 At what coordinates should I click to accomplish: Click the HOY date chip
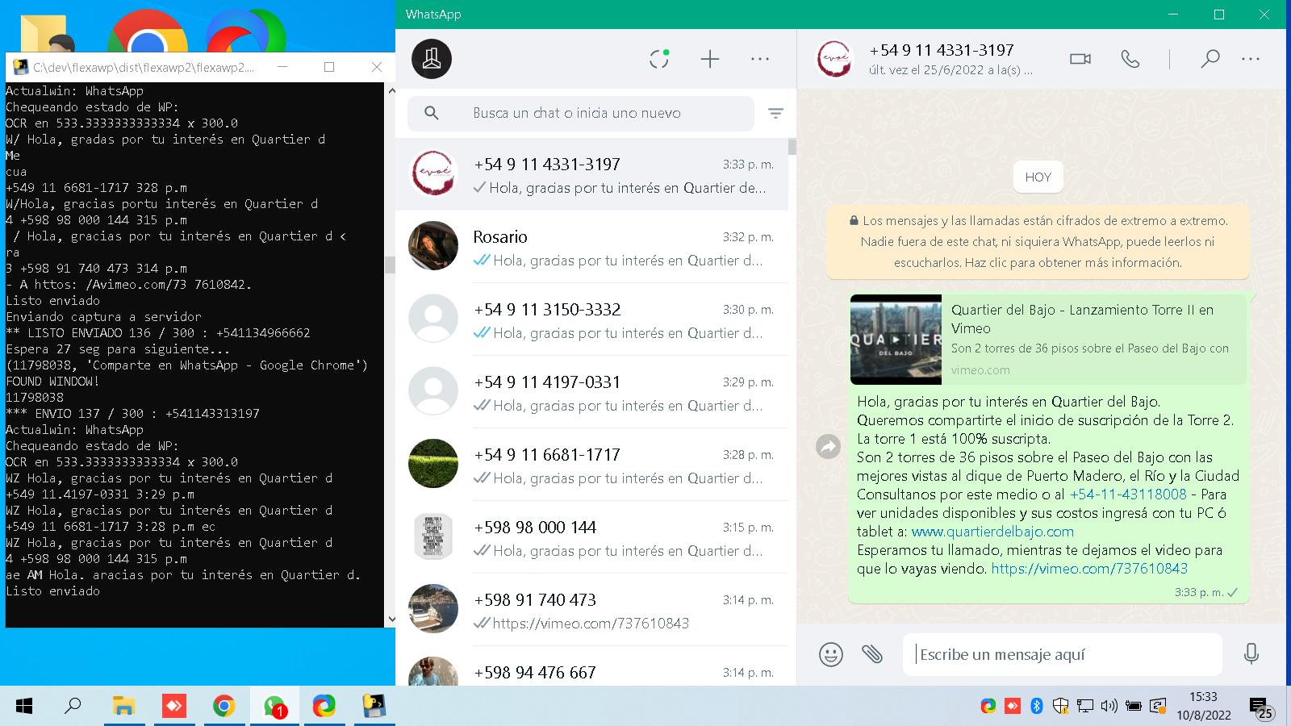click(1038, 177)
